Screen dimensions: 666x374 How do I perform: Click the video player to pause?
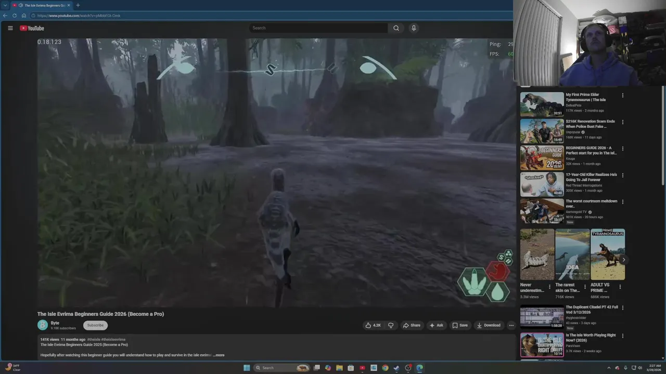(x=276, y=173)
